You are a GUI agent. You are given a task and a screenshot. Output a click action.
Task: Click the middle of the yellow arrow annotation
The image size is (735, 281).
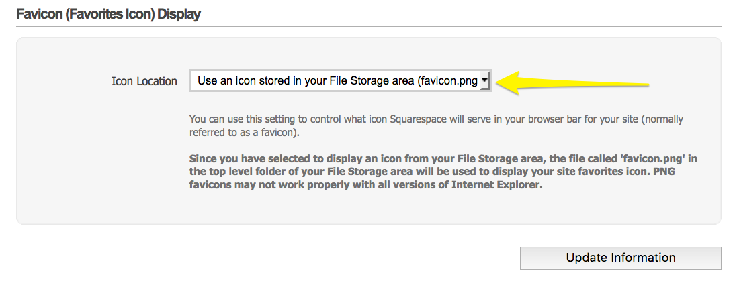click(571, 83)
